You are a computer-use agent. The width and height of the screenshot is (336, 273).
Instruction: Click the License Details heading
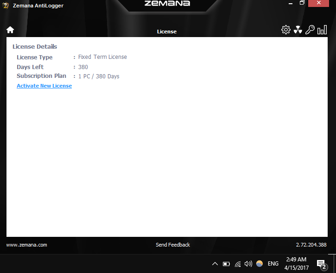click(35, 46)
